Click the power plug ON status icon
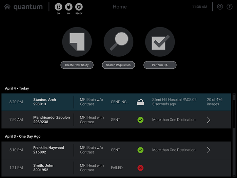237x178 pixels. point(68,7)
